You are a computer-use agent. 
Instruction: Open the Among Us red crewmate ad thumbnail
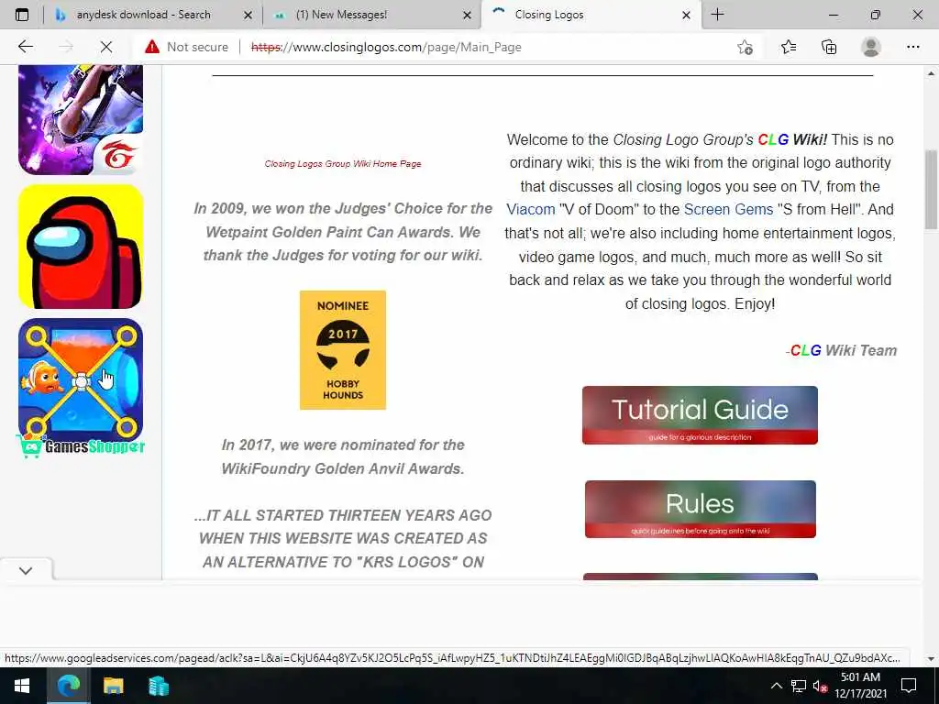click(81, 247)
